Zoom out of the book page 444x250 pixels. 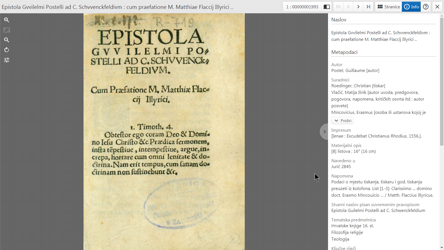[x=7, y=40]
